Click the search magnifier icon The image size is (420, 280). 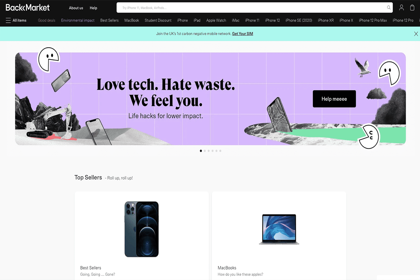(389, 8)
